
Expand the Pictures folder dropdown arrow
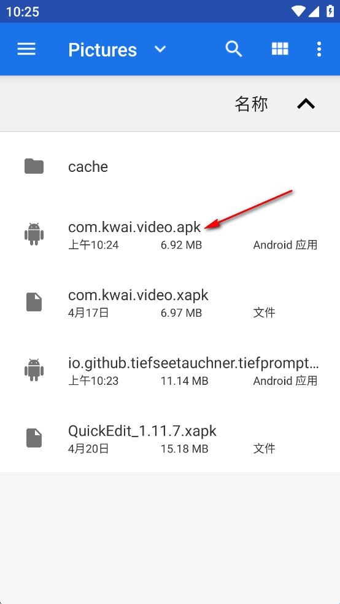160,49
